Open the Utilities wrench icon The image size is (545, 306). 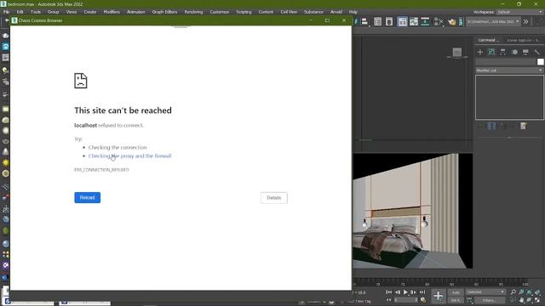pos(536,52)
